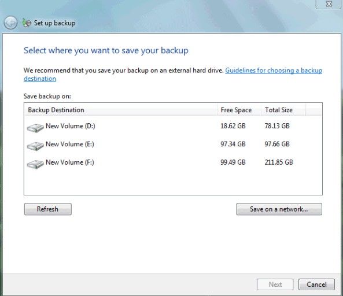Click the 78.13 GB total size value
Viewport: 343px width, 296px height.
[x=277, y=126]
